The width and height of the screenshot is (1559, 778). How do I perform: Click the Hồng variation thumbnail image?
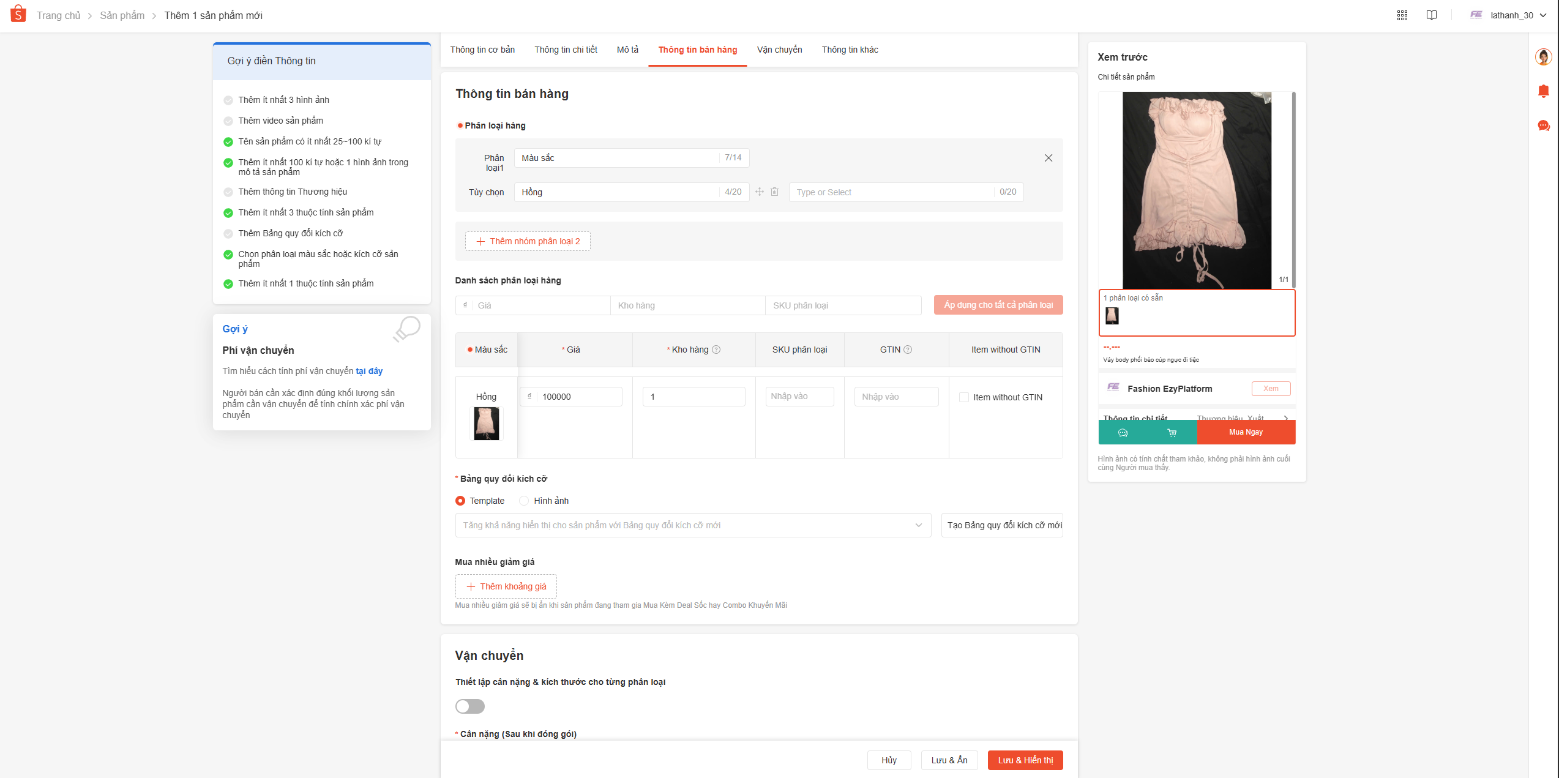click(x=487, y=424)
